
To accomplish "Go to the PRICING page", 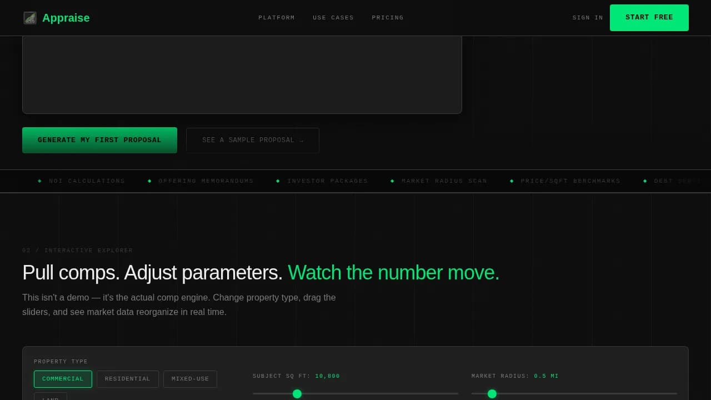I will 387,17.
